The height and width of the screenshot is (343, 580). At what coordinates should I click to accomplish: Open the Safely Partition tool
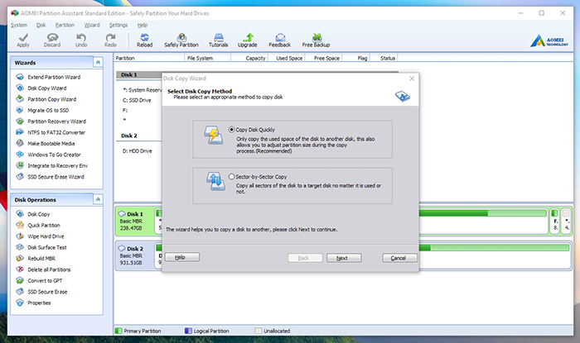click(x=181, y=40)
